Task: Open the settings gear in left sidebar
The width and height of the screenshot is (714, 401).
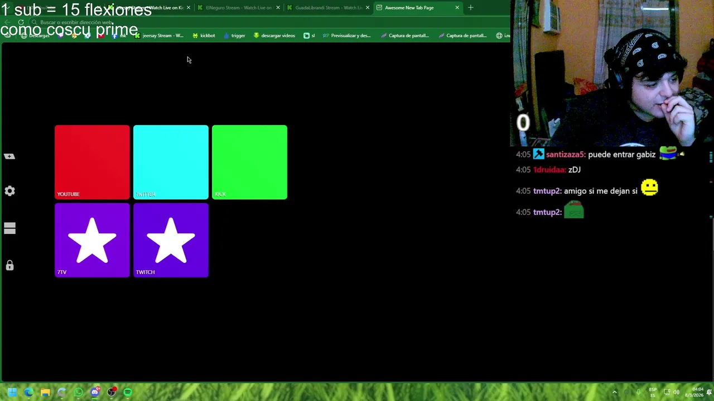Action: click(x=9, y=191)
